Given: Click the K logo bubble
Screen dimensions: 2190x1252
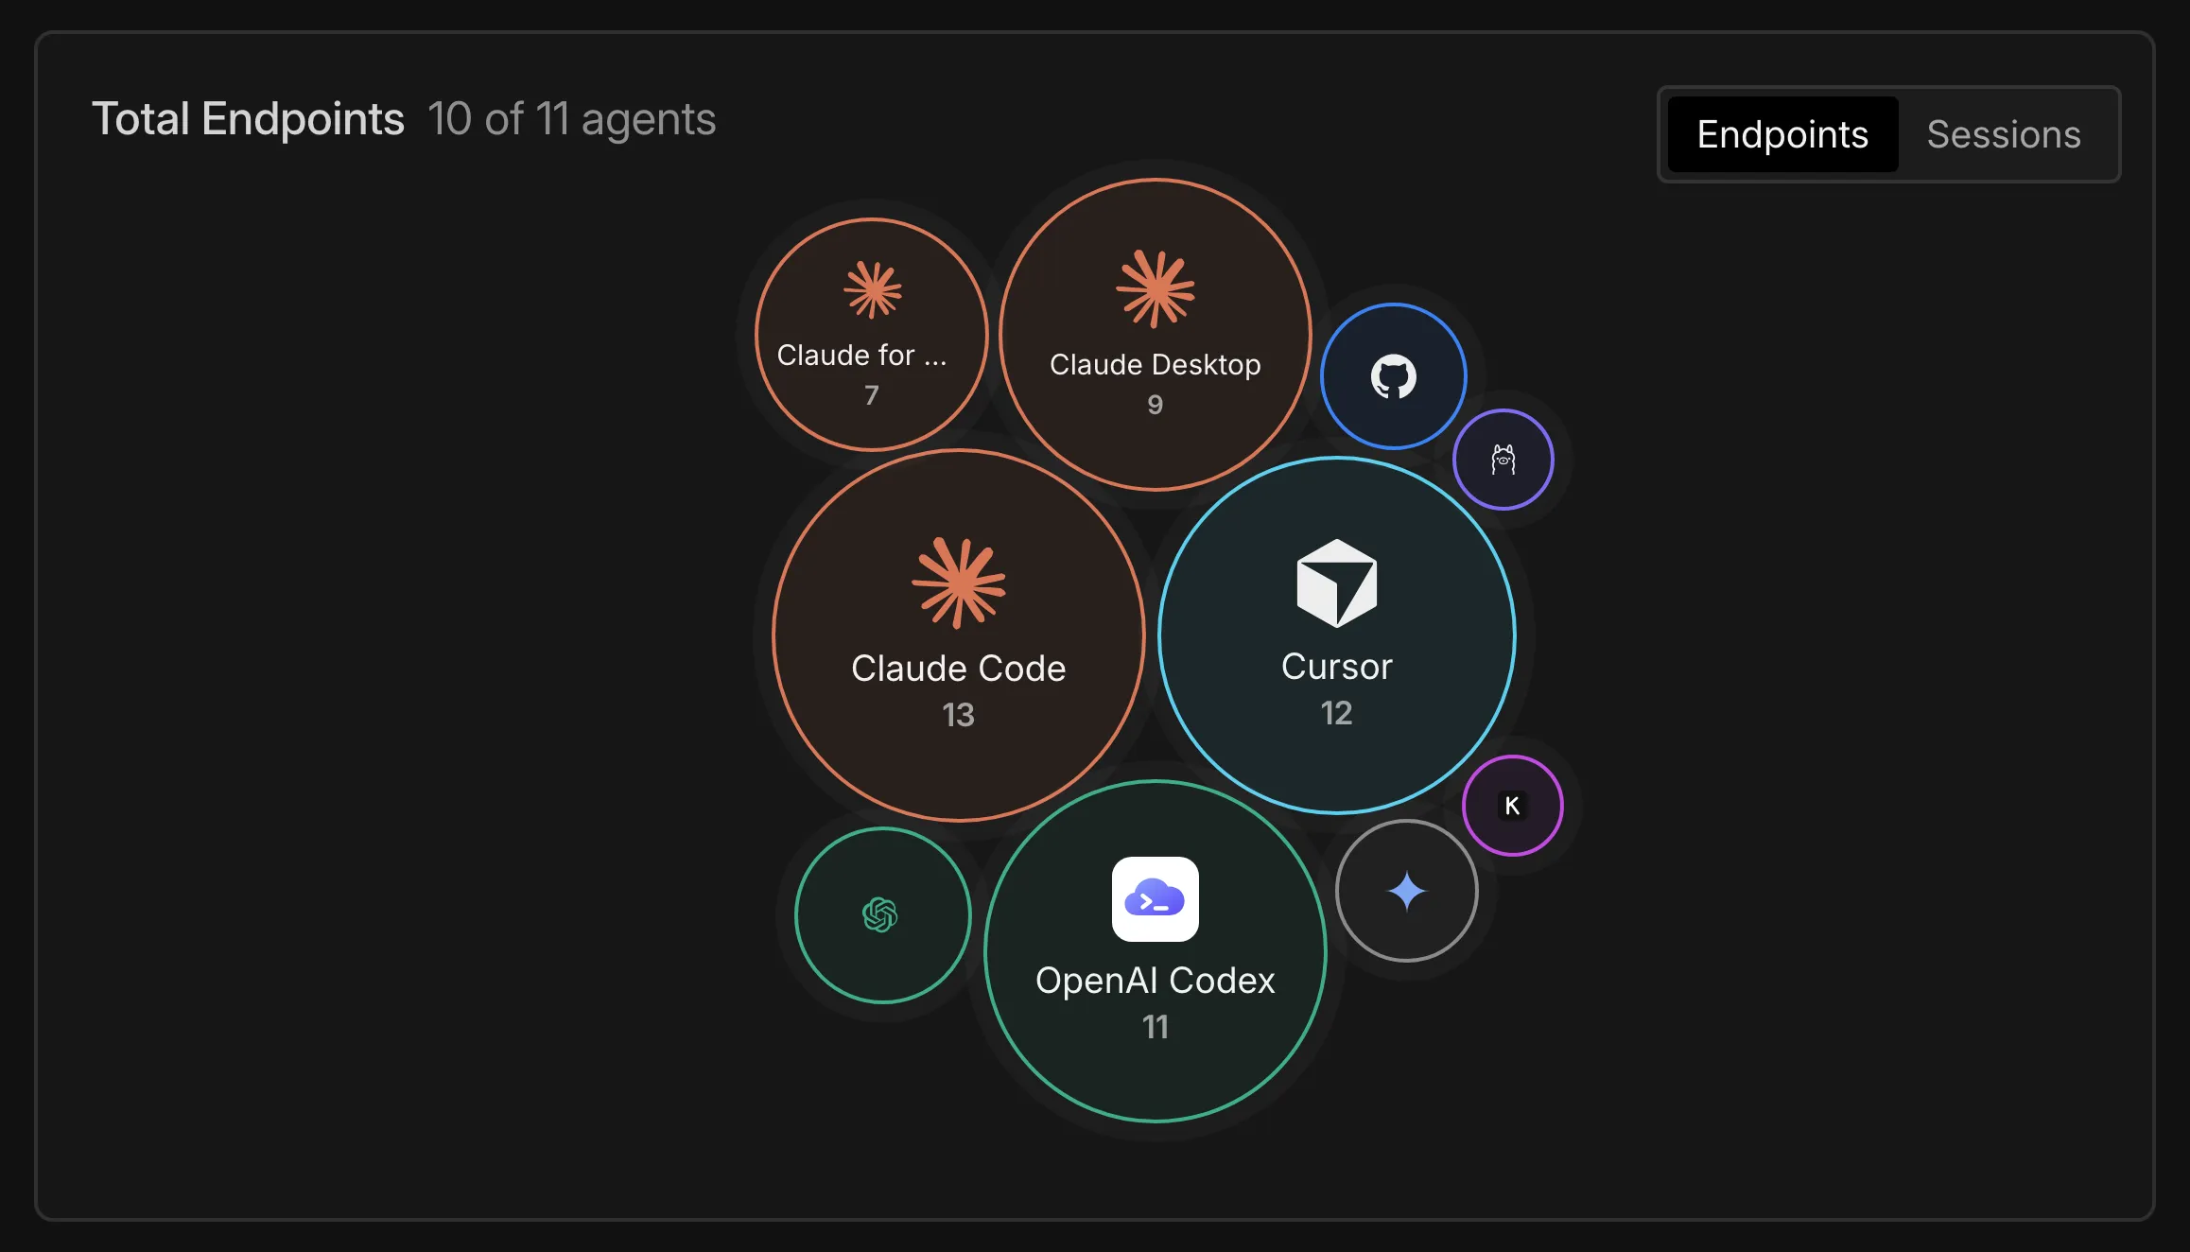Looking at the screenshot, I should tap(1512, 806).
